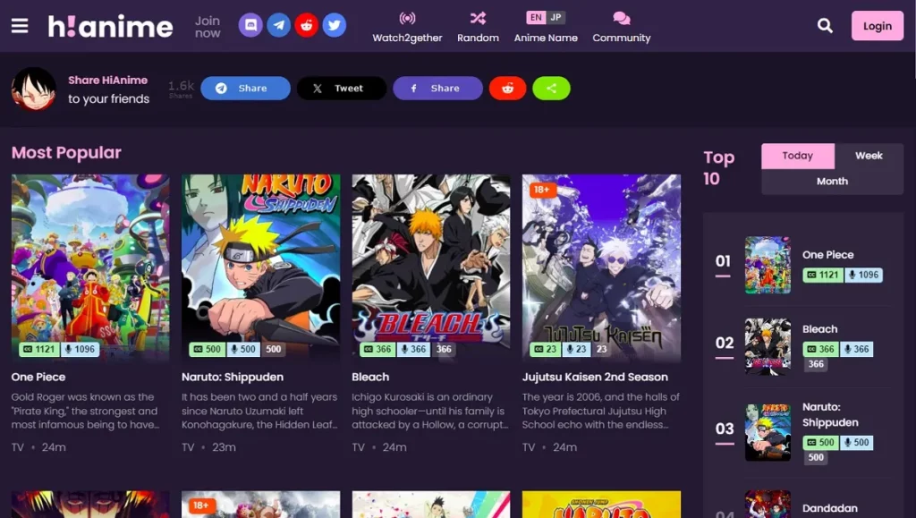This screenshot has width=916, height=518.
Task: Open the Jujutsu Kaisen 2nd Season poster
Action: (601, 267)
